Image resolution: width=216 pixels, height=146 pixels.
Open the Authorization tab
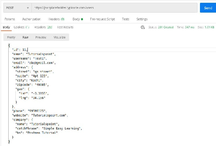31,19
